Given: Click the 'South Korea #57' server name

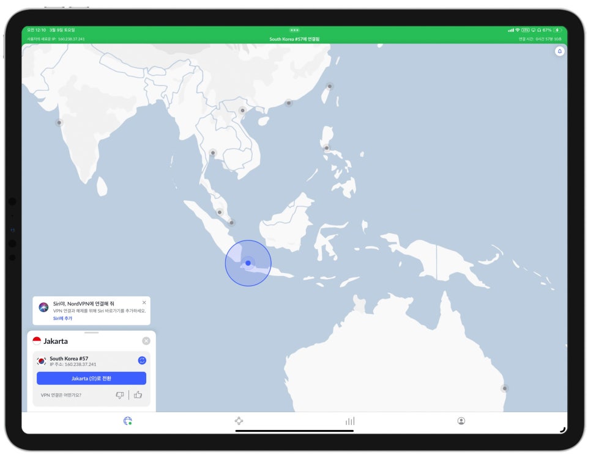Looking at the screenshot, I should (x=69, y=358).
